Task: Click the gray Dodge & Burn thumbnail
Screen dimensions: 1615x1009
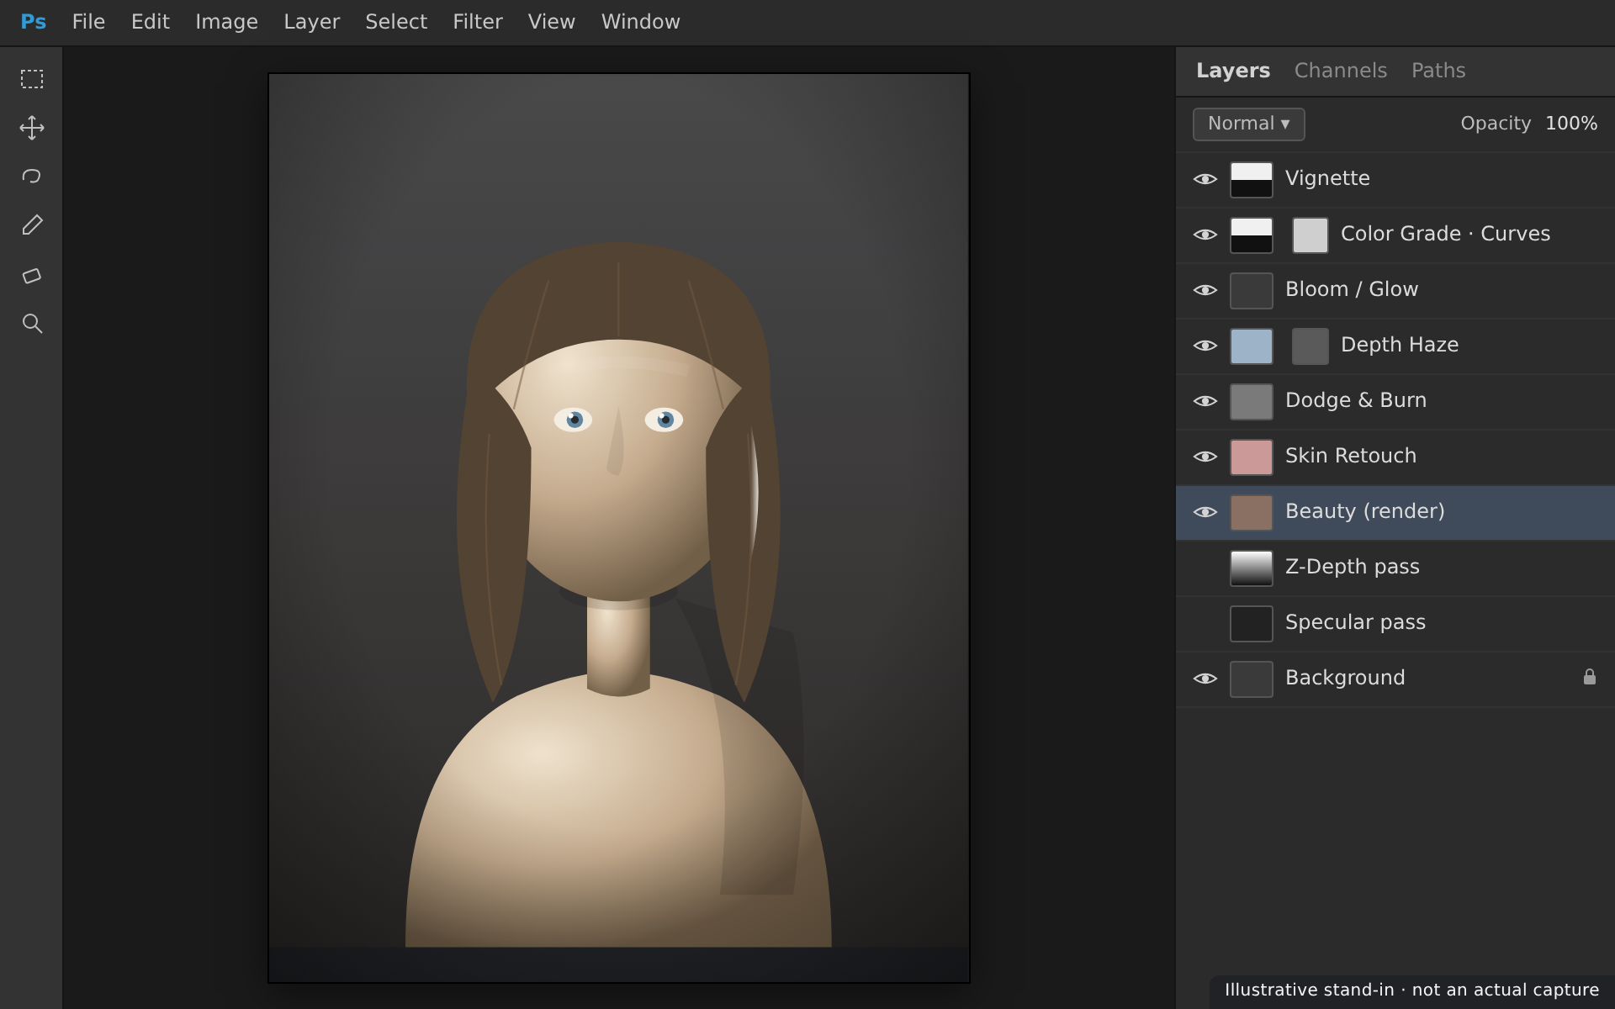Action: click(1252, 402)
